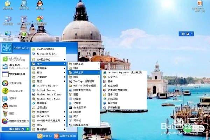Open 通讯簿 in the Accessories menu

[84, 112]
